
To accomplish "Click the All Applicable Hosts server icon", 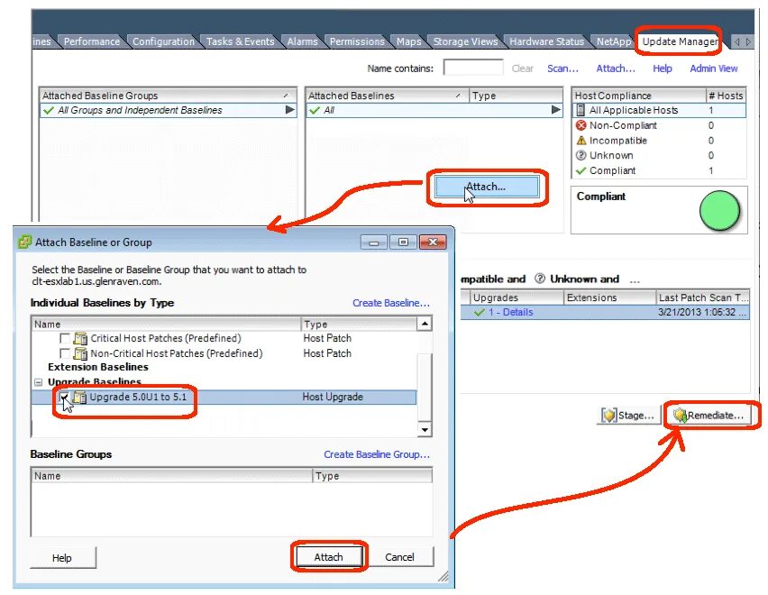I will coord(581,110).
